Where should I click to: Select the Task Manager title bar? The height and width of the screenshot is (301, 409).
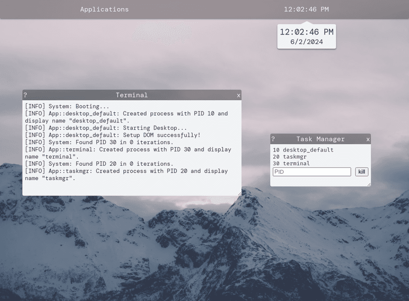click(320, 139)
